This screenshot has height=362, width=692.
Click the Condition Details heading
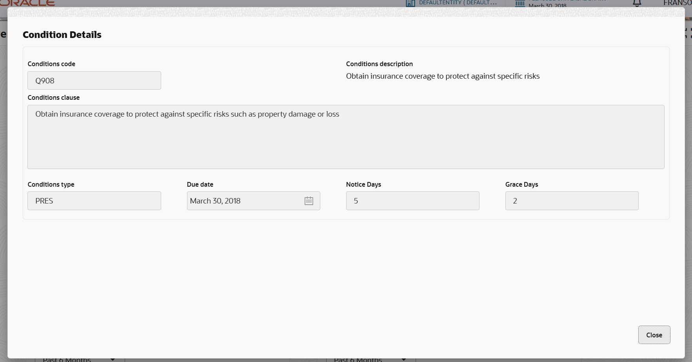coord(62,35)
